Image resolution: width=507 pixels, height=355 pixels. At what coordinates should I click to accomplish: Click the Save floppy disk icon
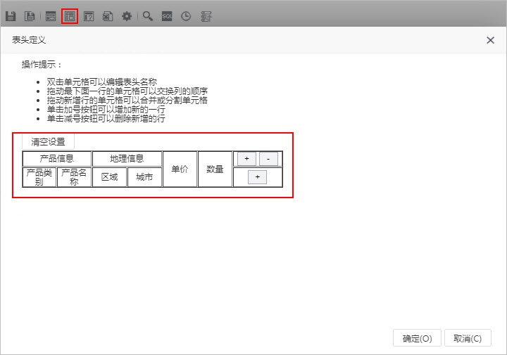coord(11,16)
